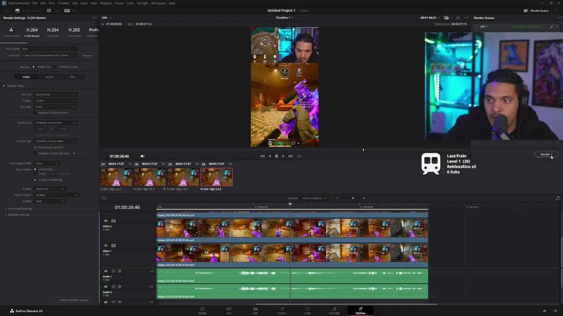
Task: Open the Preset dropdown showing Balanced
Action: pos(49,189)
